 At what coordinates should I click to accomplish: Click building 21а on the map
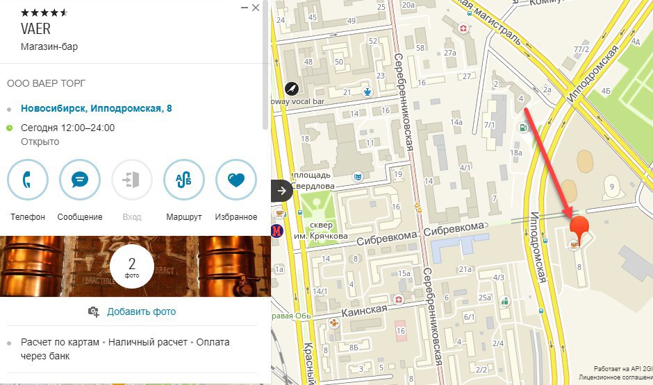pos(465,269)
